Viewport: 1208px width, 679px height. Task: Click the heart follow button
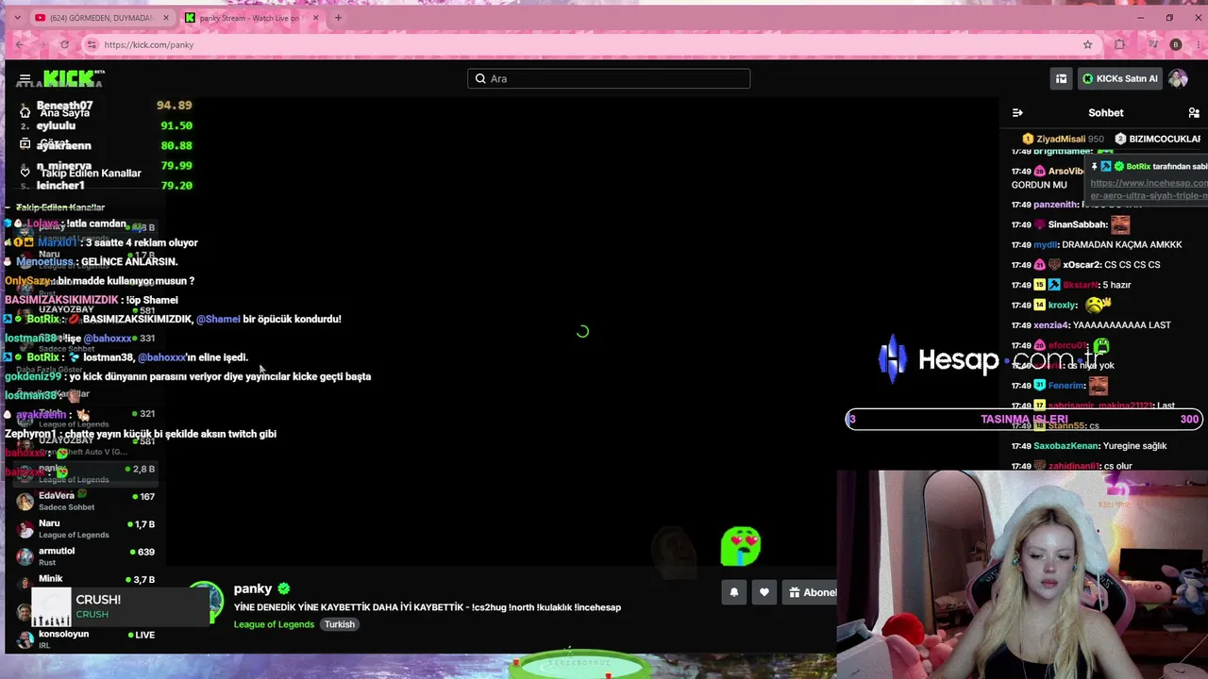(764, 592)
